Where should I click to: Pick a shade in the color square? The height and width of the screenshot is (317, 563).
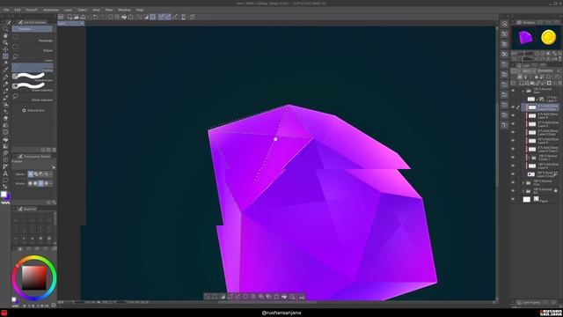coord(34,278)
